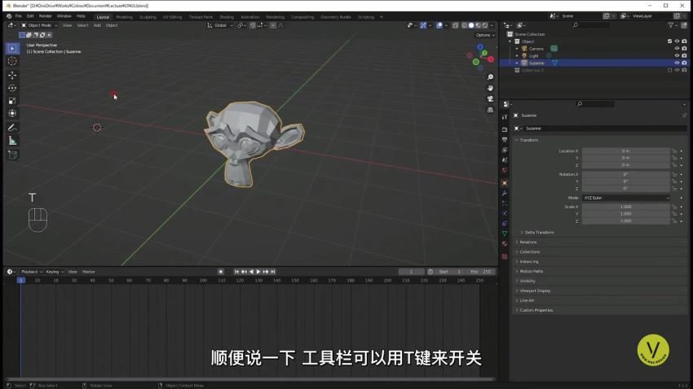Screen dimensions: 693x389
Task: Select the Transform tool
Action: pos(12,113)
